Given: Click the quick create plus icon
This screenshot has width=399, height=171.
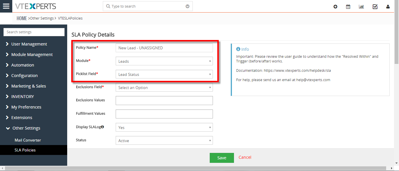Looking at the screenshot, I should 335,7.
